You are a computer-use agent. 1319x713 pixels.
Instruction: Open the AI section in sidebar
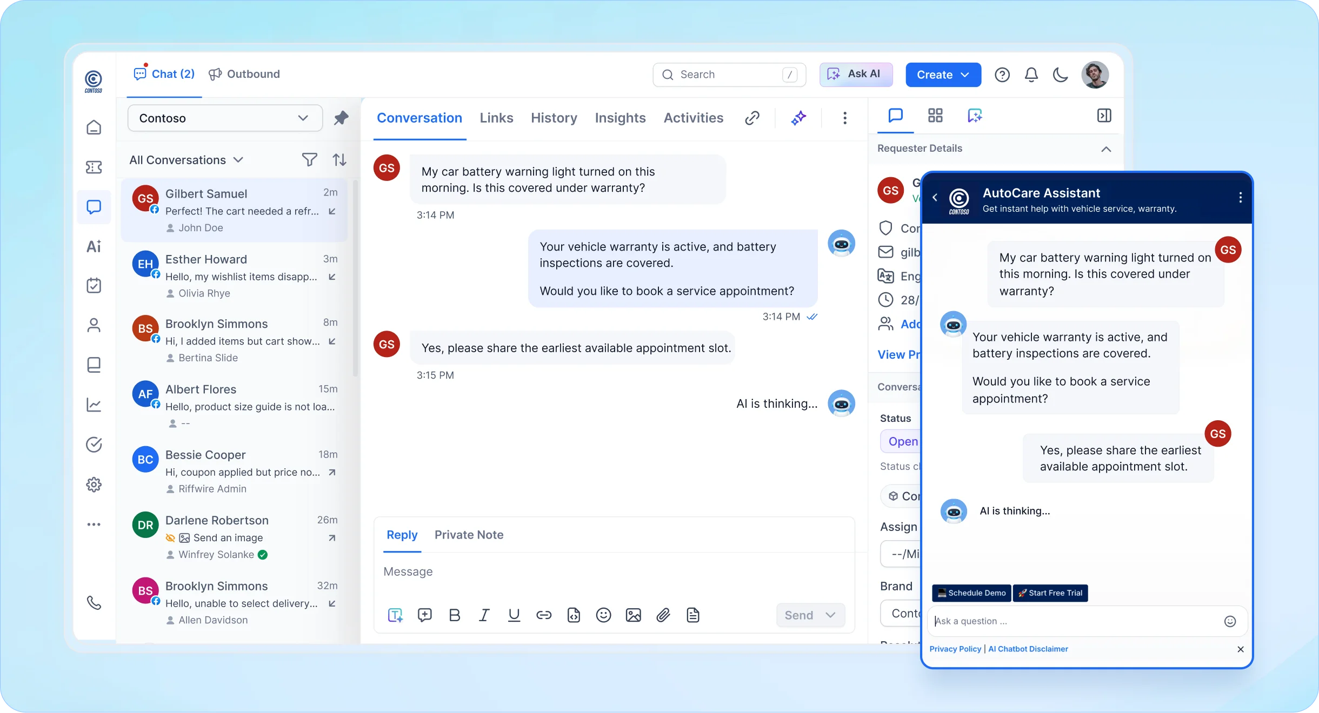click(94, 247)
